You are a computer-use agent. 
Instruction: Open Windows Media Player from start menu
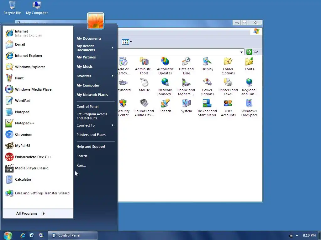click(38, 89)
